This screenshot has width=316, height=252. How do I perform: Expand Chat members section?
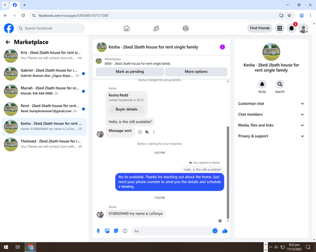[271, 115]
